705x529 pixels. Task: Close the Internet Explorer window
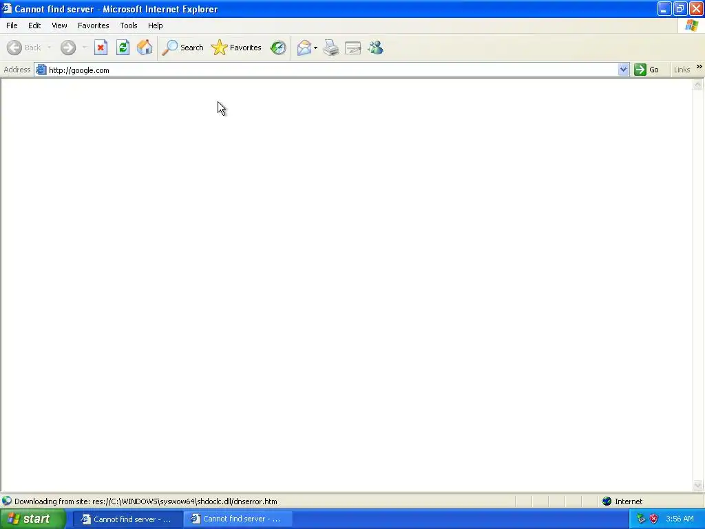(696, 8)
